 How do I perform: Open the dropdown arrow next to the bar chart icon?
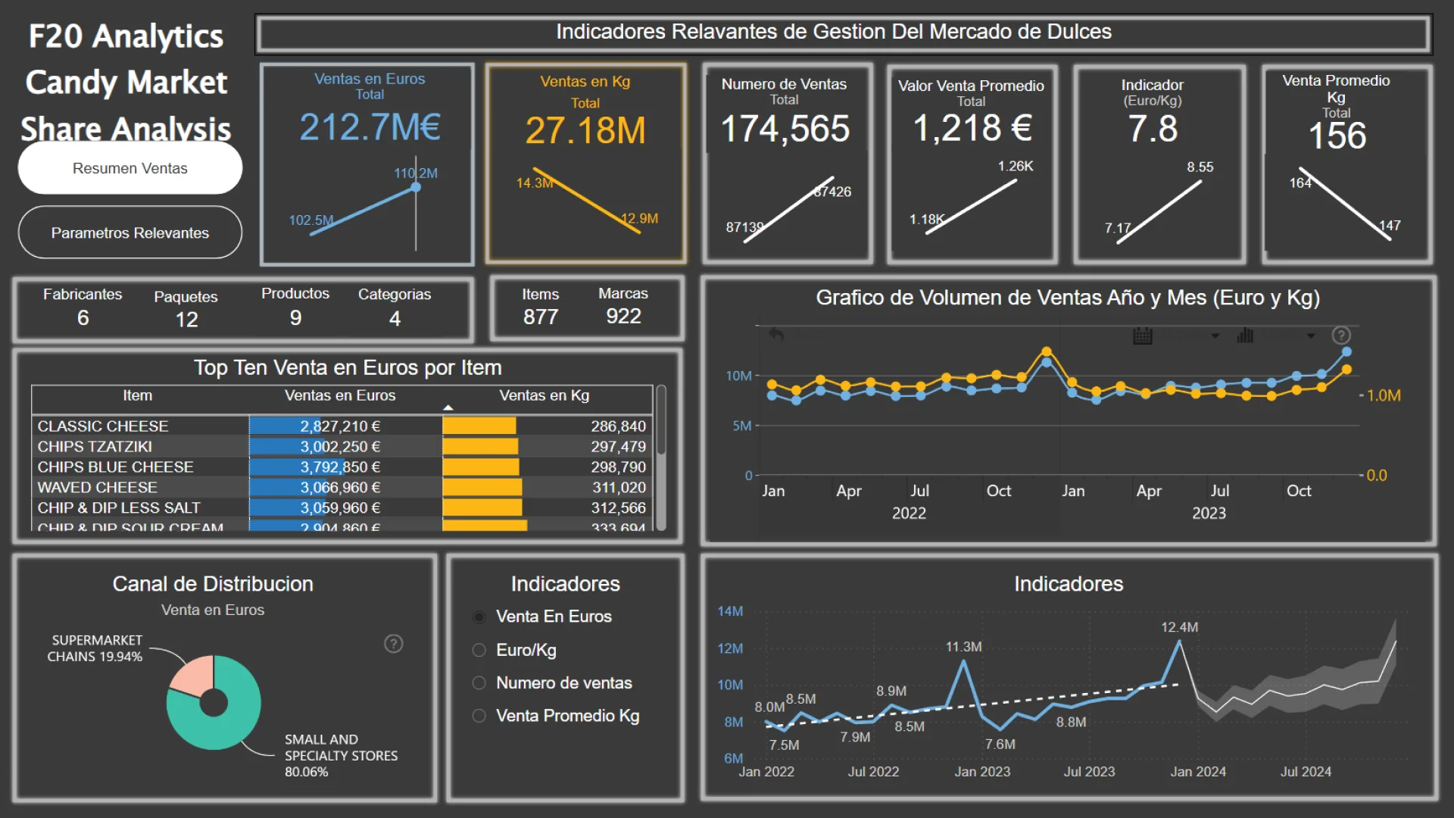pos(1311,336)
